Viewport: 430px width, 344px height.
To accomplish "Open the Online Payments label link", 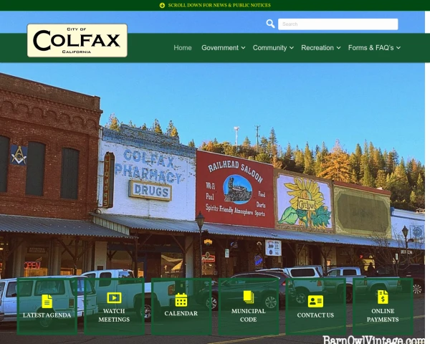I will pos(383,315).
